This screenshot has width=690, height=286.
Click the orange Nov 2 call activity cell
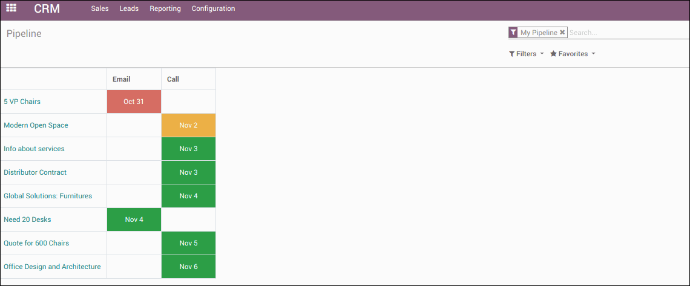(188, 125)
